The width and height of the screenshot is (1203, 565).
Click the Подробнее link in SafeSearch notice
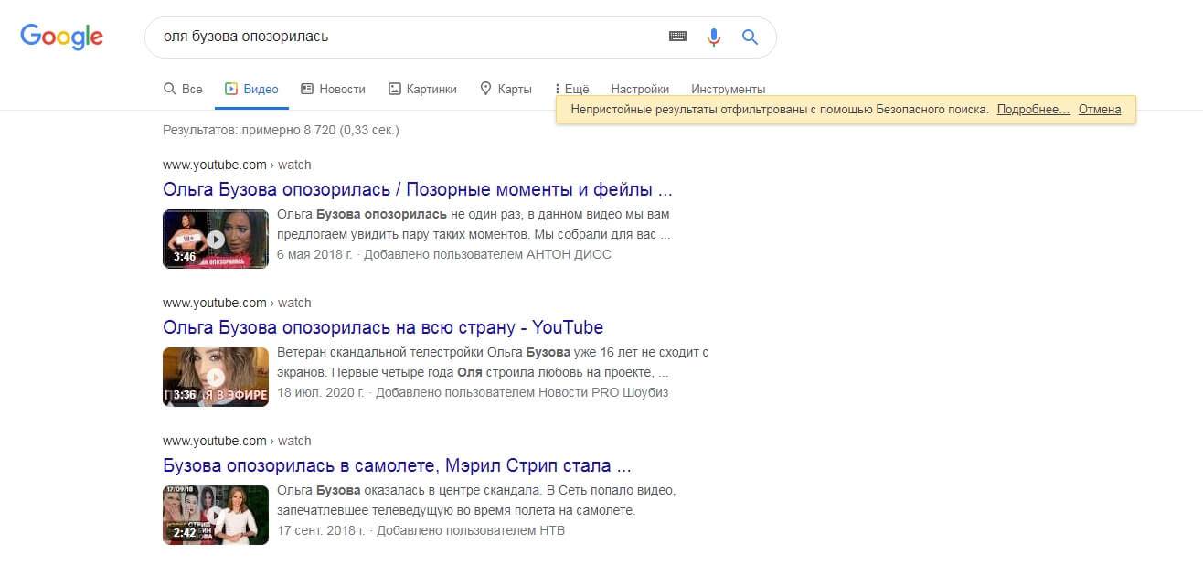coord(1033,109)
